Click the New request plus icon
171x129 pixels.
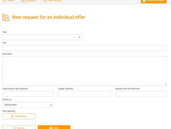(x=46, y=1)
